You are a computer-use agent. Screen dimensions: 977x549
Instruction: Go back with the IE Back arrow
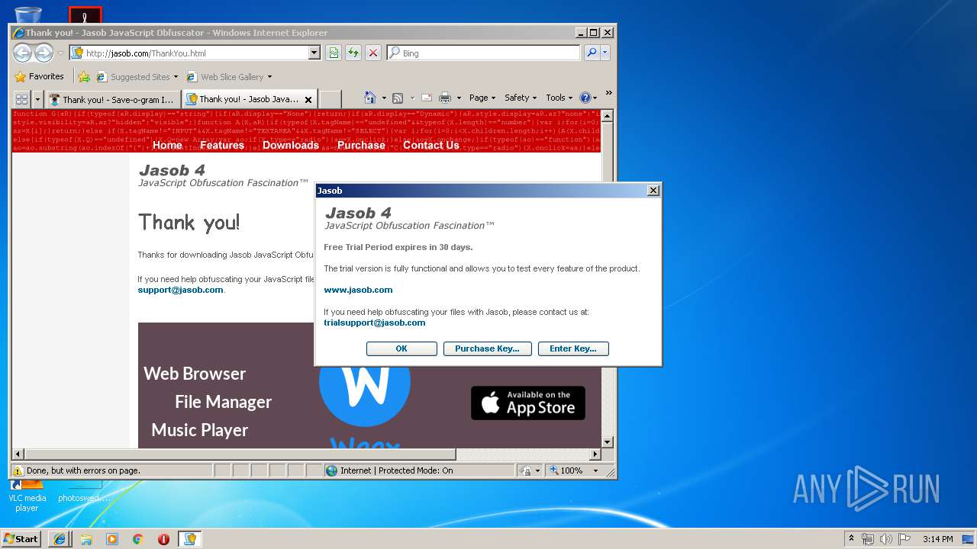(22, 53)
